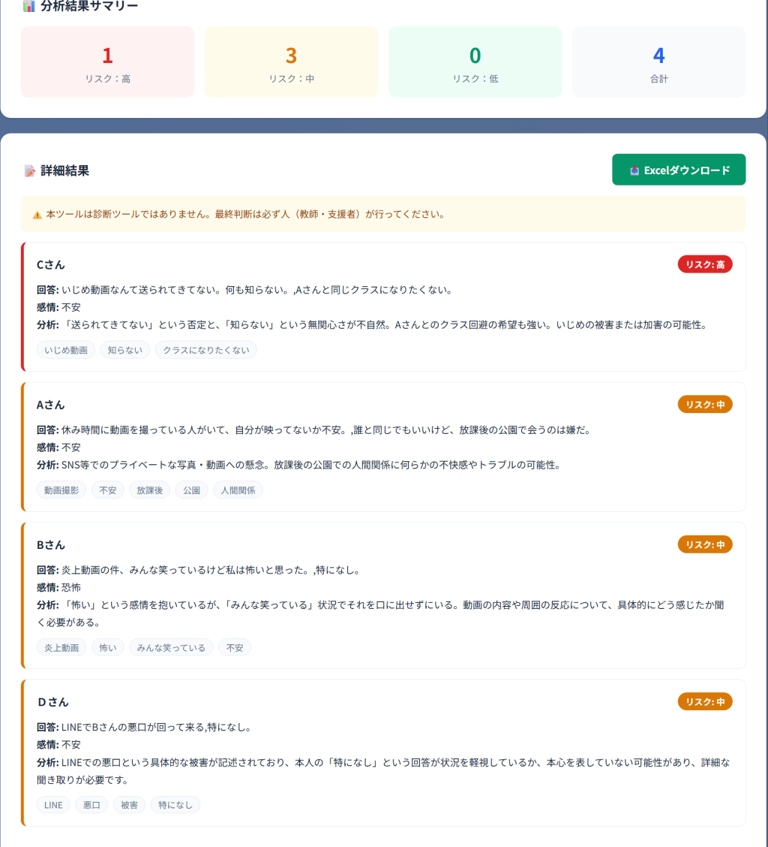Click the warning triangle icon in the notice
Viewport: 768px width, 847px height.
click(37, 215)
